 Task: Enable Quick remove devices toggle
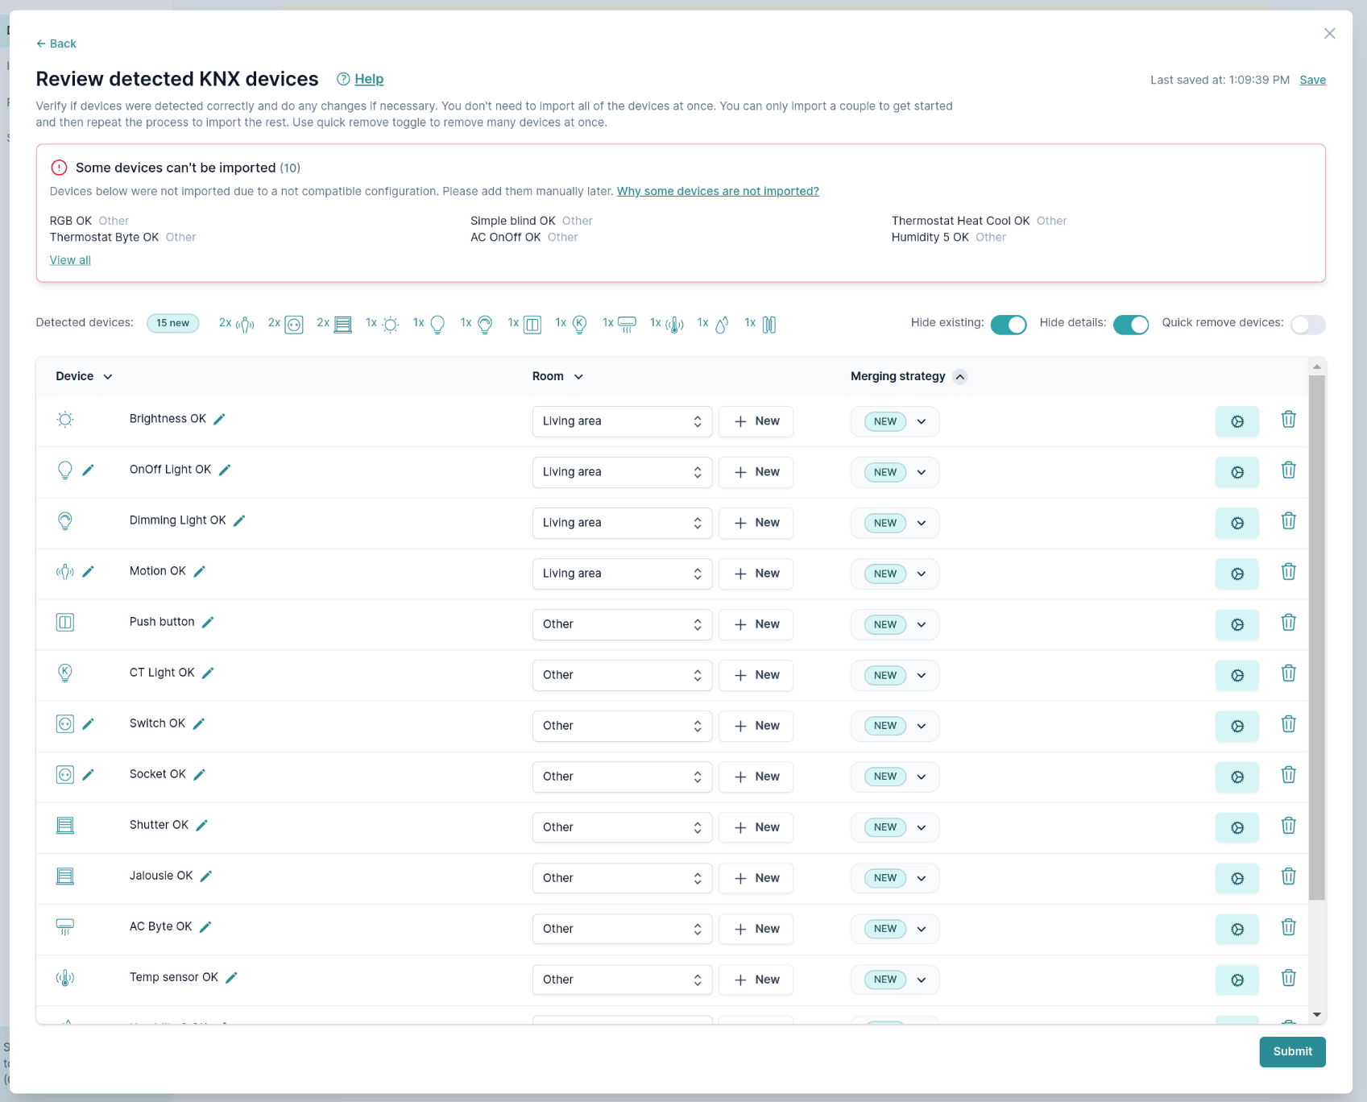coord(1307,325)
